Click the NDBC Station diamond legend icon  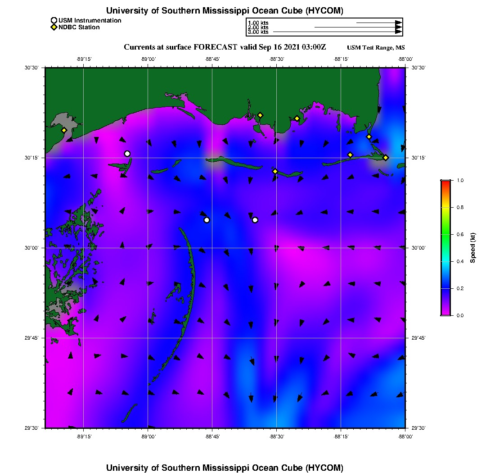point(54,27)
